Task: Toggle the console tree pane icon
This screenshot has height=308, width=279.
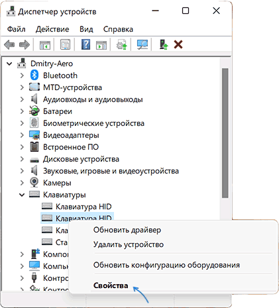Action: pyautogui.click(x=45, y=45)
